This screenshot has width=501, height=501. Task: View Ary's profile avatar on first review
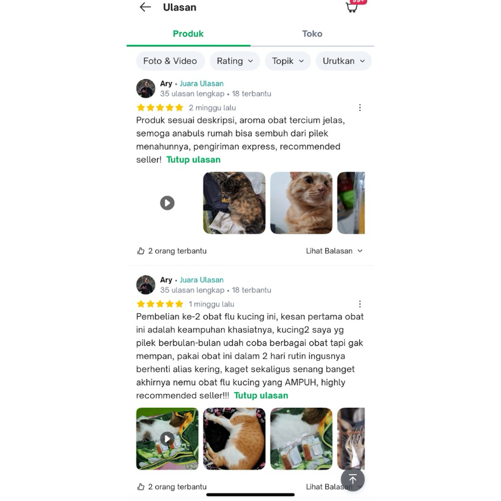[146, 88]
